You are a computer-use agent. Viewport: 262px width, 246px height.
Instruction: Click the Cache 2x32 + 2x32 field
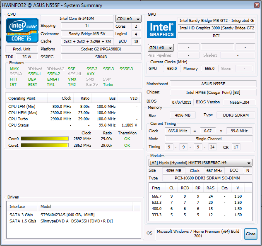point(87,41)
